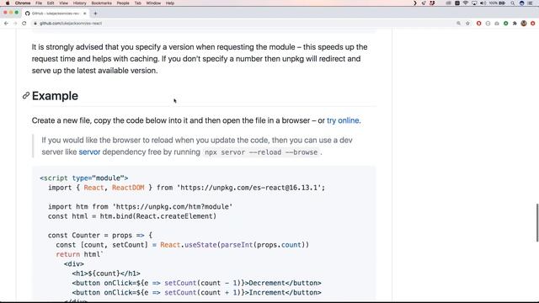539x303 pixels.
Task: Open the Extensions puzzle-piece menu
Action: [x=515, y=24]
